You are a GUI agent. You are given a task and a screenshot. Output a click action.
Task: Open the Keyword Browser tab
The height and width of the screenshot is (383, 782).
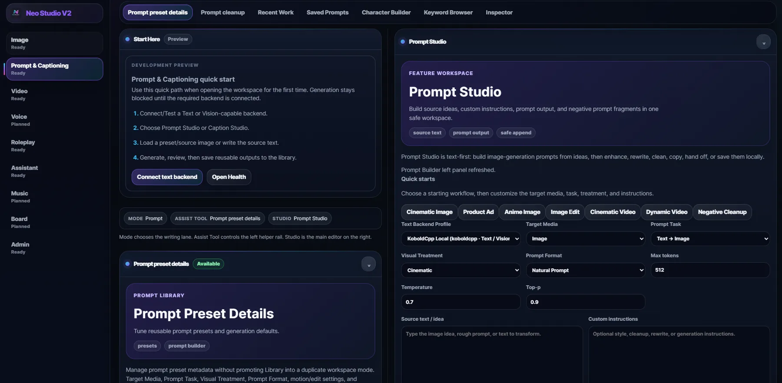click(448, 13)
